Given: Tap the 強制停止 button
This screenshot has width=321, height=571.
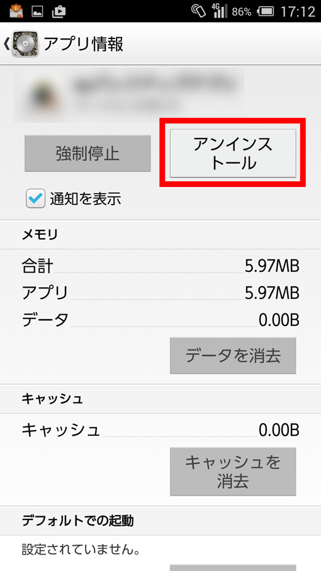Looking at the screenshot, I should tap(87, 154).
